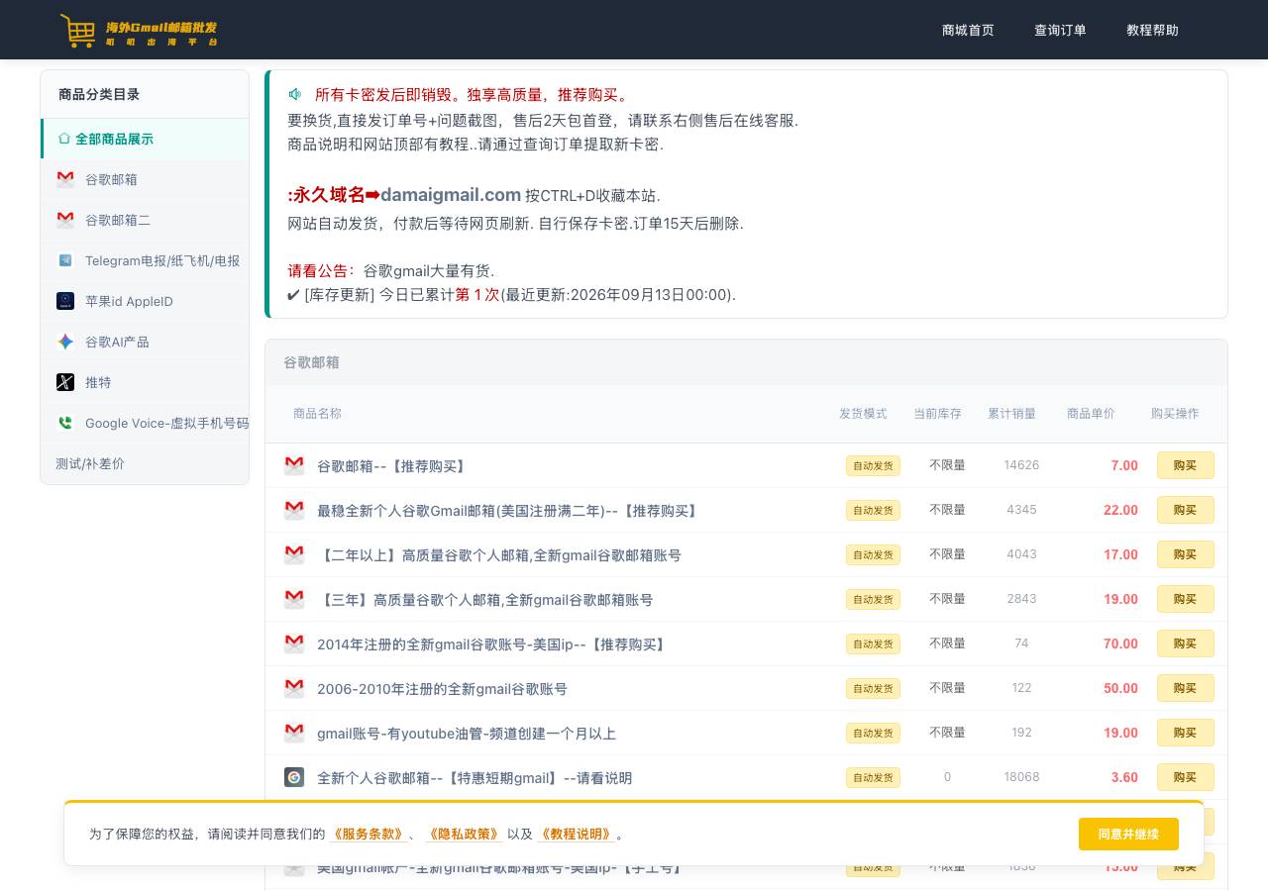Image resolution: width=1268 pixels, height=891 pixels.
Task: Click Gmail icon of 【三年】 product row
Action: [x=294, y=599]
